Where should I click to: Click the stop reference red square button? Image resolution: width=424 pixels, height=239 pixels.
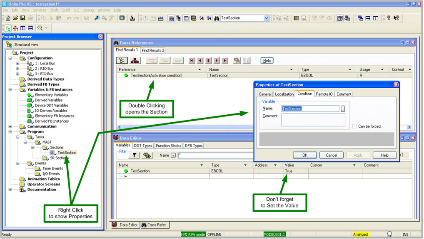point(208,61)
